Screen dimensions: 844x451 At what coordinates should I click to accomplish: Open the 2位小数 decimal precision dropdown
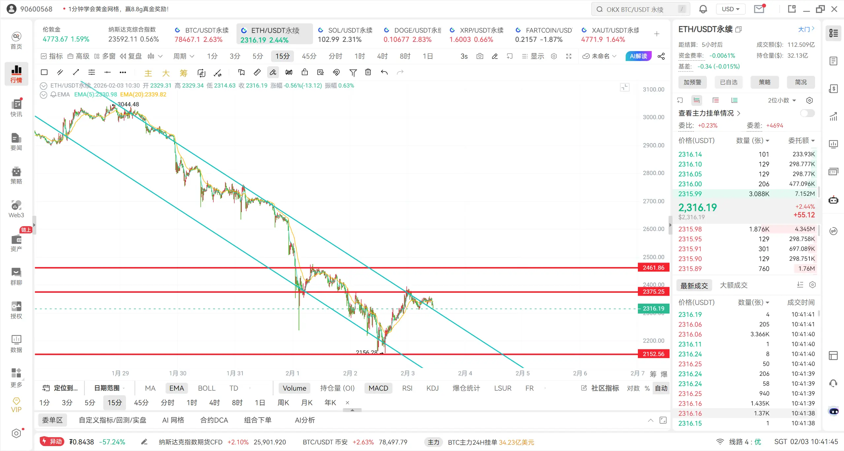tap(782, 100)
